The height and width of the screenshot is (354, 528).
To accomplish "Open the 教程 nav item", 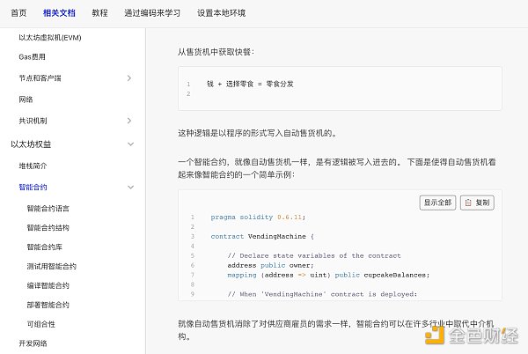I will point(99,13).
